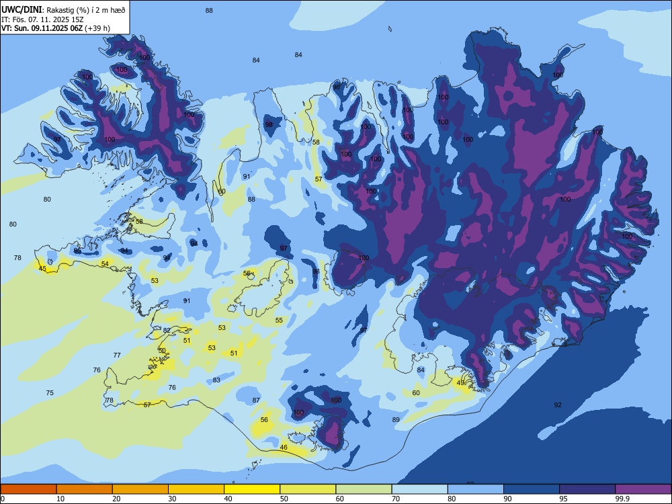Click the UWC/DINI Rakastig title line
Screen dimensions: 672x504
[63, 9]
